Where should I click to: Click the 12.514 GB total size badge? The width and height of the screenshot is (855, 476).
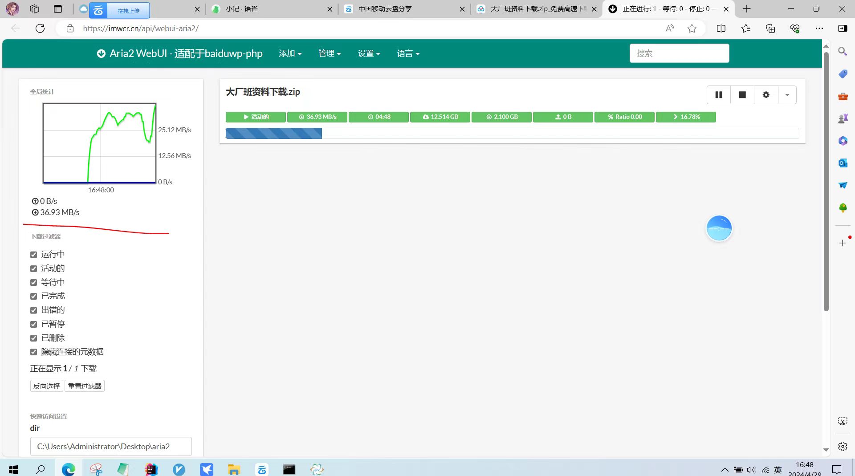coord(440,117)
